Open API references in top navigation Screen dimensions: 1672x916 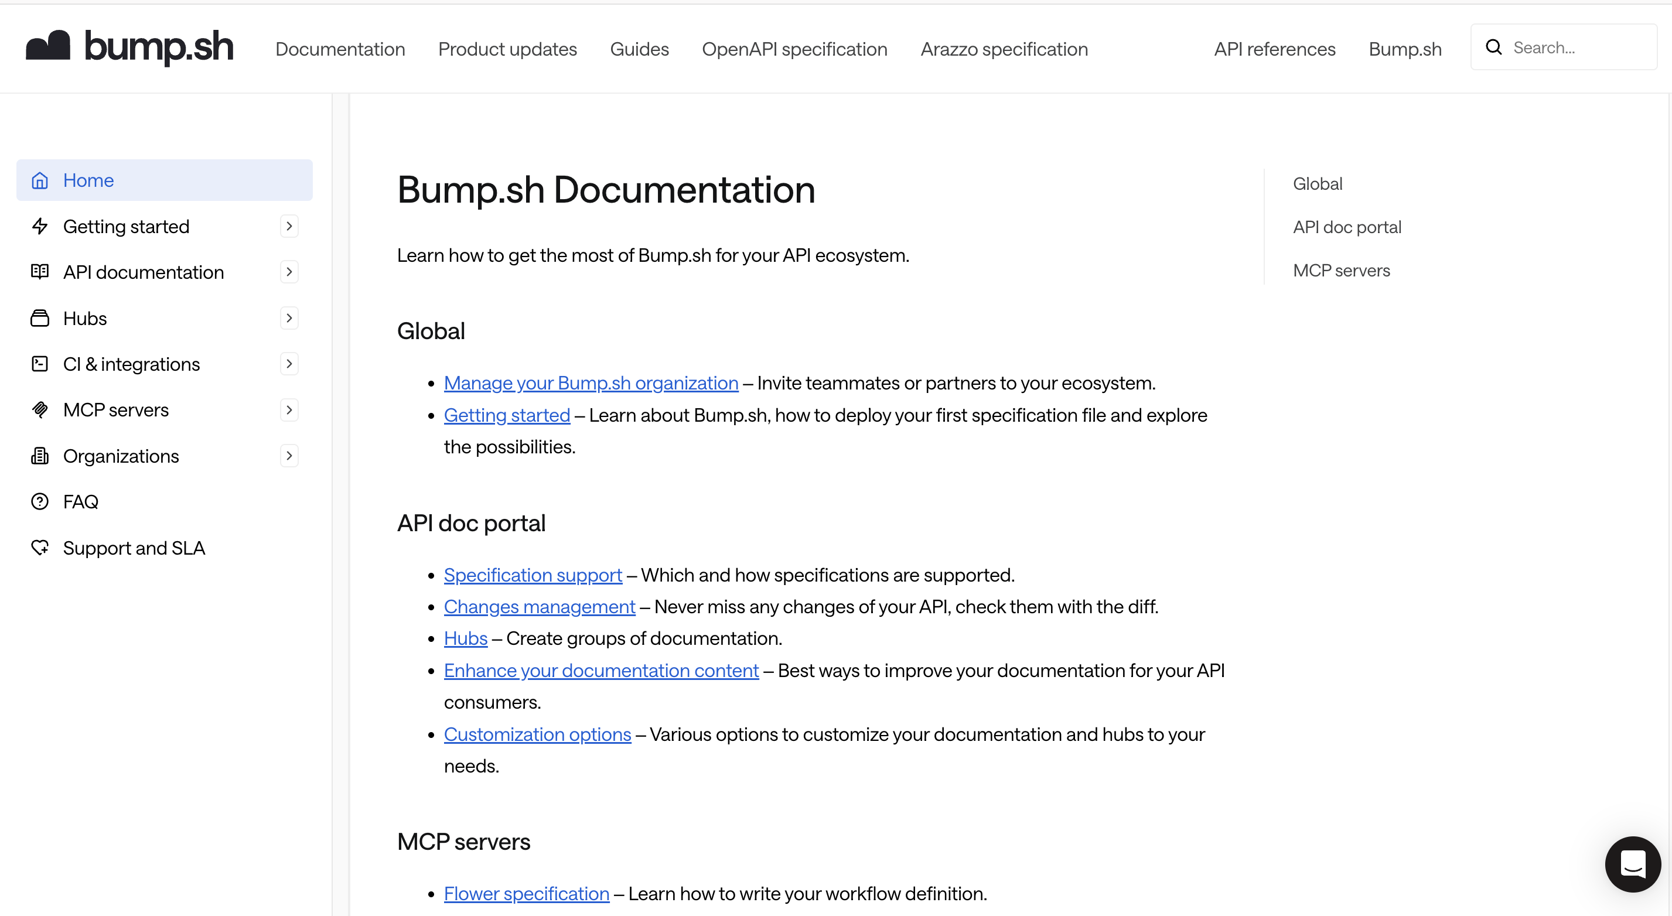tap(1275, 49)
